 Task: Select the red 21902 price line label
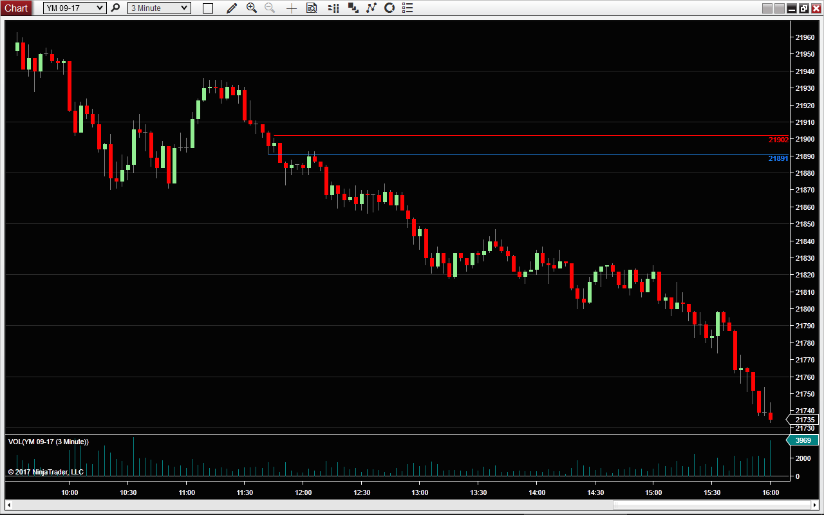point(778,140)
